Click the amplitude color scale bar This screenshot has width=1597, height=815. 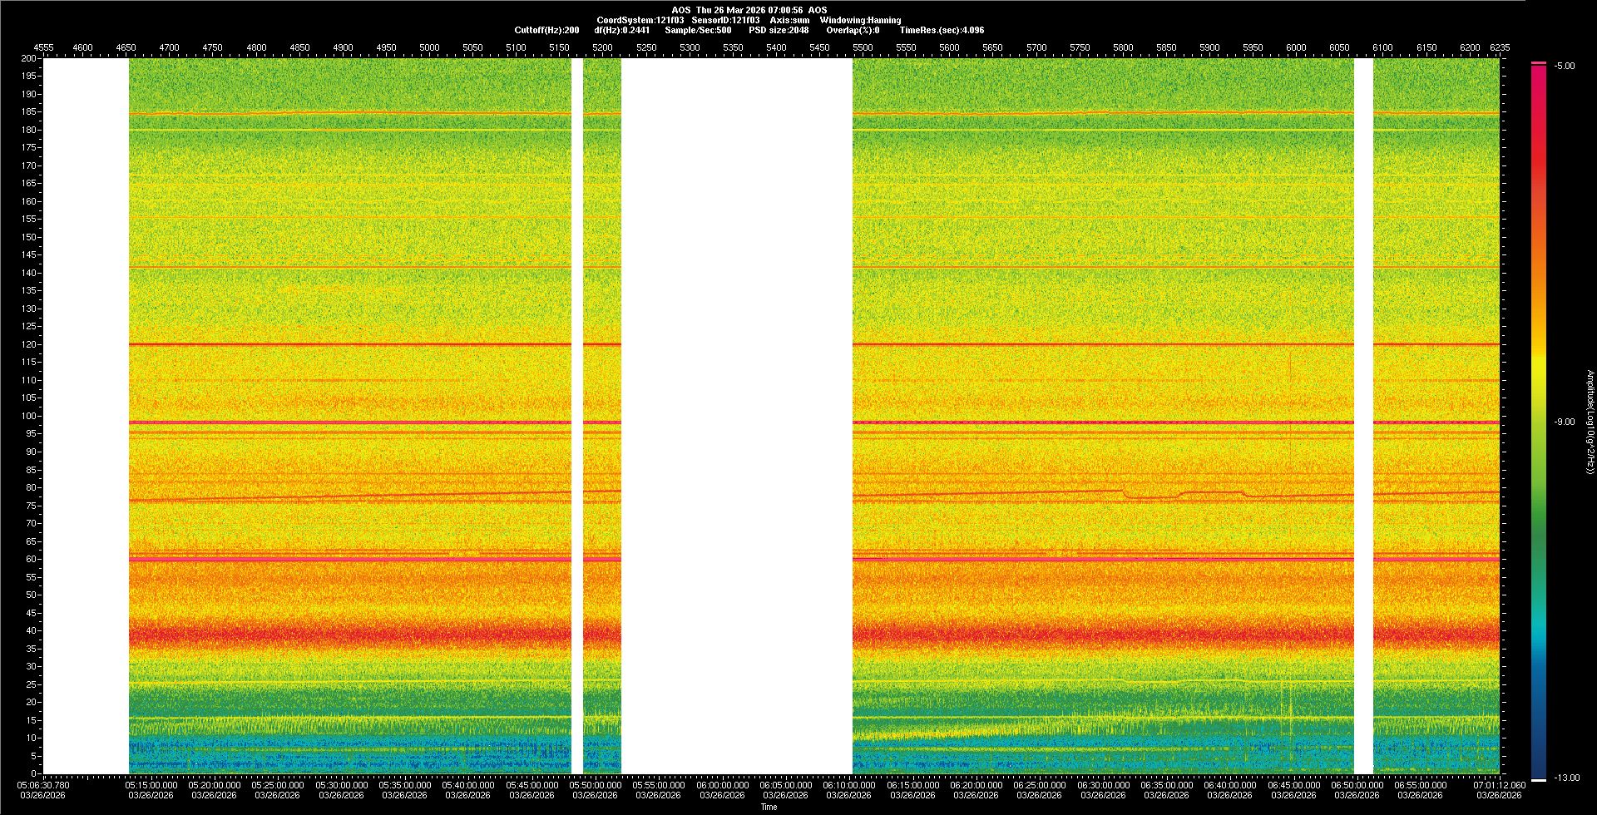click(x=1539, y=422)
